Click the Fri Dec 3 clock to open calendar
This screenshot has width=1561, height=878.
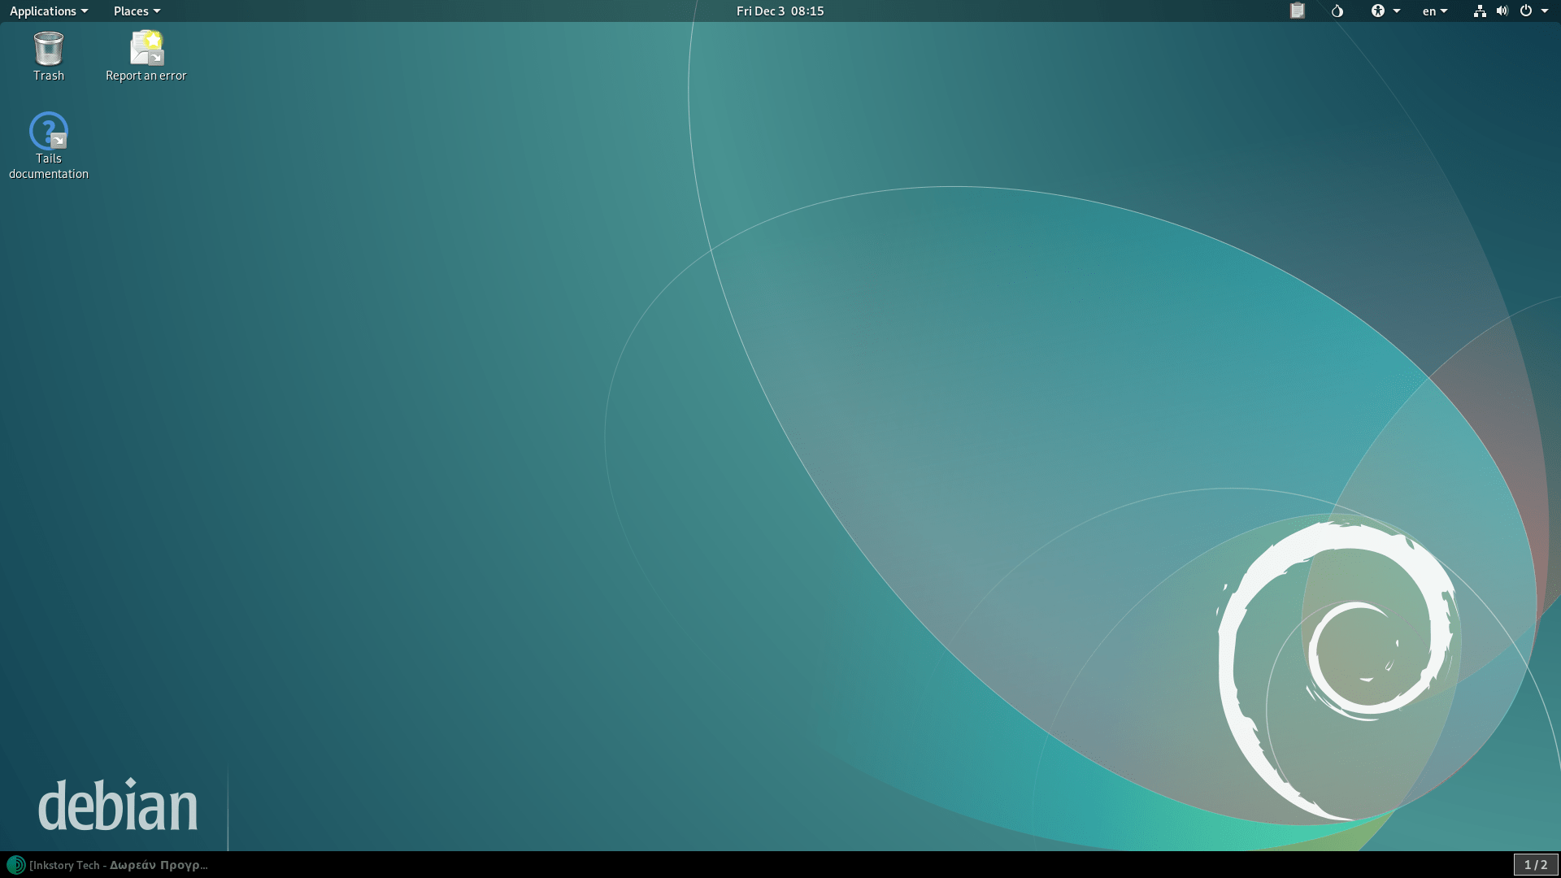779,11
